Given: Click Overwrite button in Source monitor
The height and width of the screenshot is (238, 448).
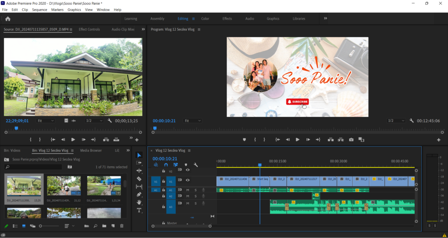Looking at the screenshot, I should [x=116, y=140].
